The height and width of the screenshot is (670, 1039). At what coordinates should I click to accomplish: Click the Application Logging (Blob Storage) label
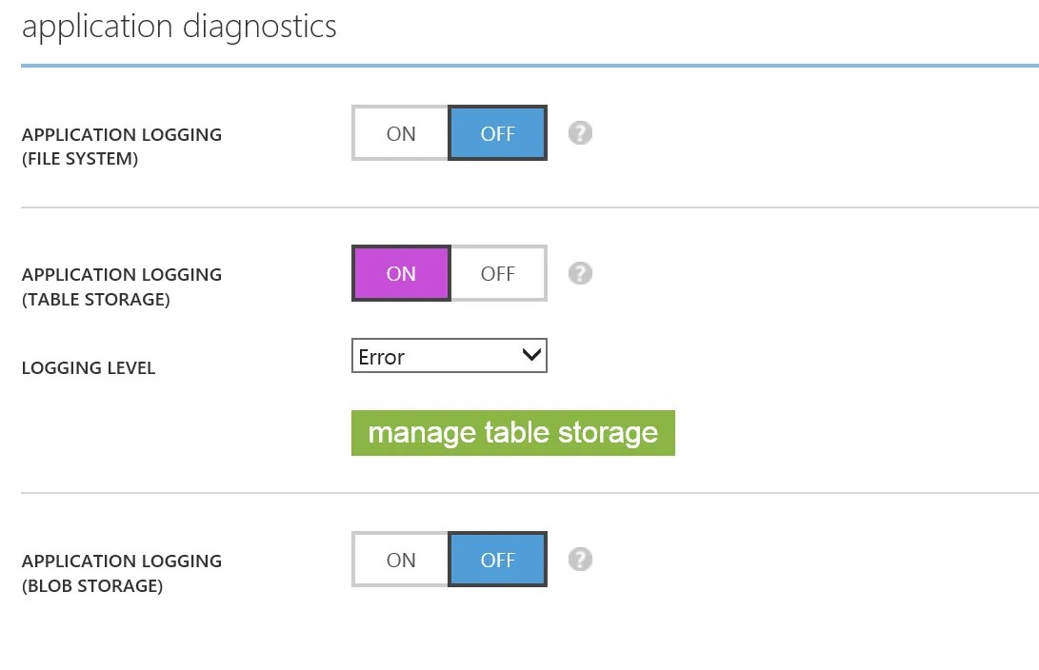click(x=122, y=573)
